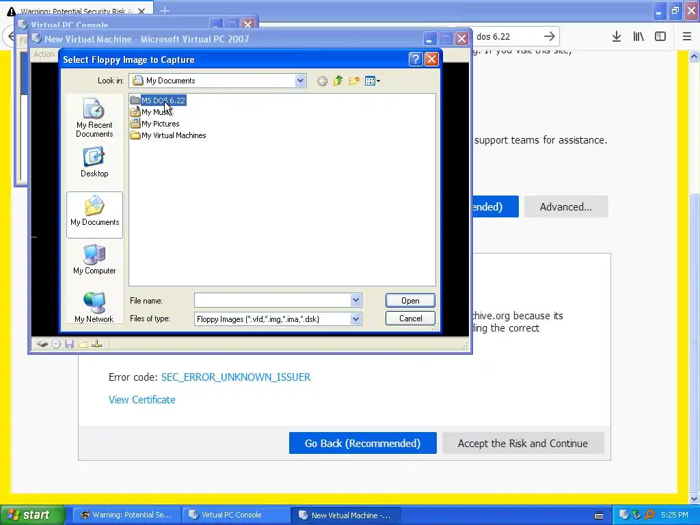Open the Windows start menu
This screenshot has height=525, width=700.
(x=33, y=515)
